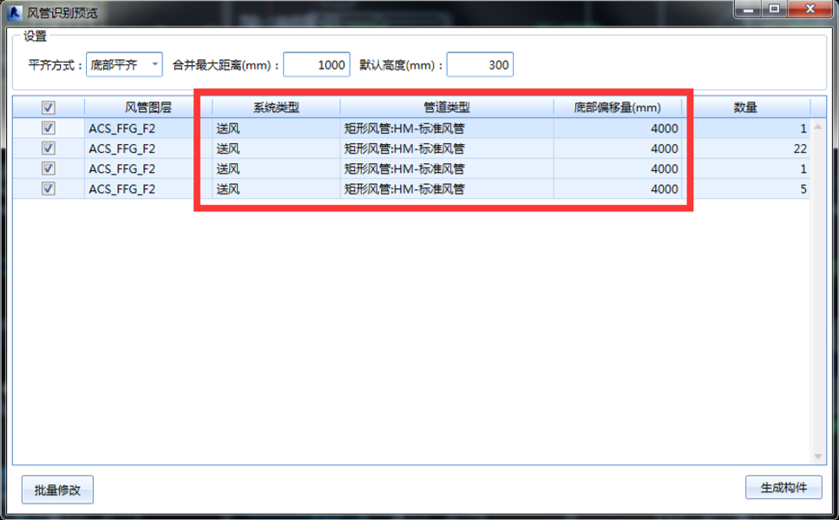Click the 数量 column header
Viewport: 839px width, 520px height.
[x=746, y=108]
